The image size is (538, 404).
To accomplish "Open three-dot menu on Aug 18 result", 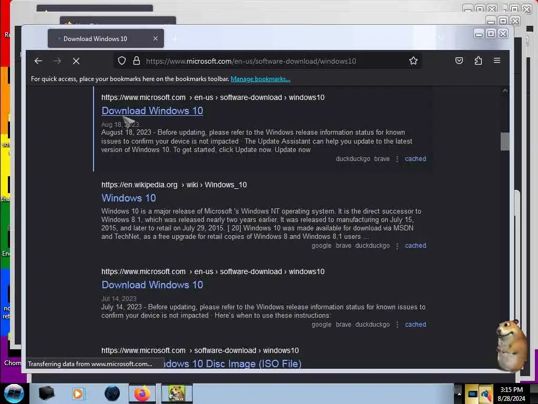I will tap(397, 159).
